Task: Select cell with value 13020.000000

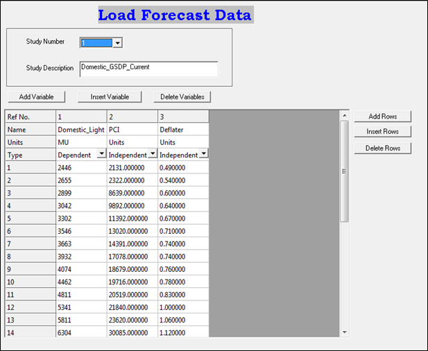Action: coord(132,231)
